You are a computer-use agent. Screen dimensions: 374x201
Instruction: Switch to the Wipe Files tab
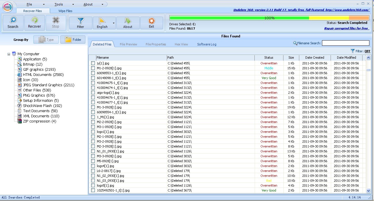(65, 11)
